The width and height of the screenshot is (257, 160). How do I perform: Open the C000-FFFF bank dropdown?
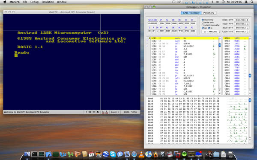pyautogui.click(x=242, y=32)
